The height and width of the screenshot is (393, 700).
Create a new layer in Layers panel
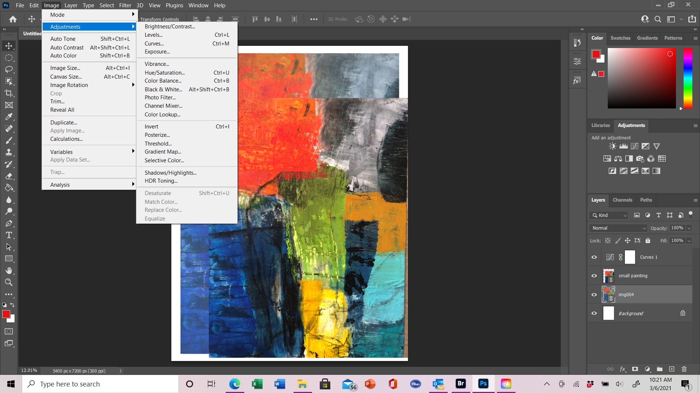click(672, 369)
